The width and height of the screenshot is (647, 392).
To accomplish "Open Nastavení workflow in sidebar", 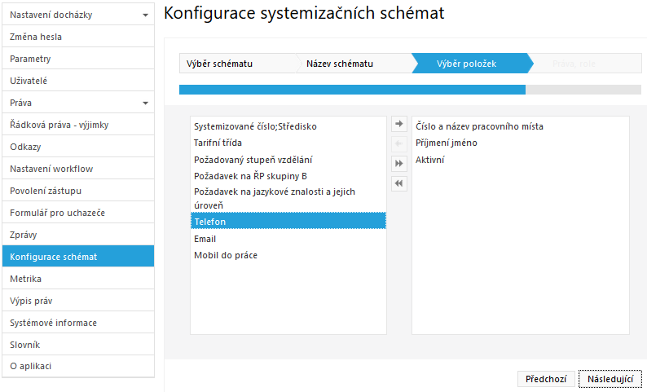I will tap(78, 169).
